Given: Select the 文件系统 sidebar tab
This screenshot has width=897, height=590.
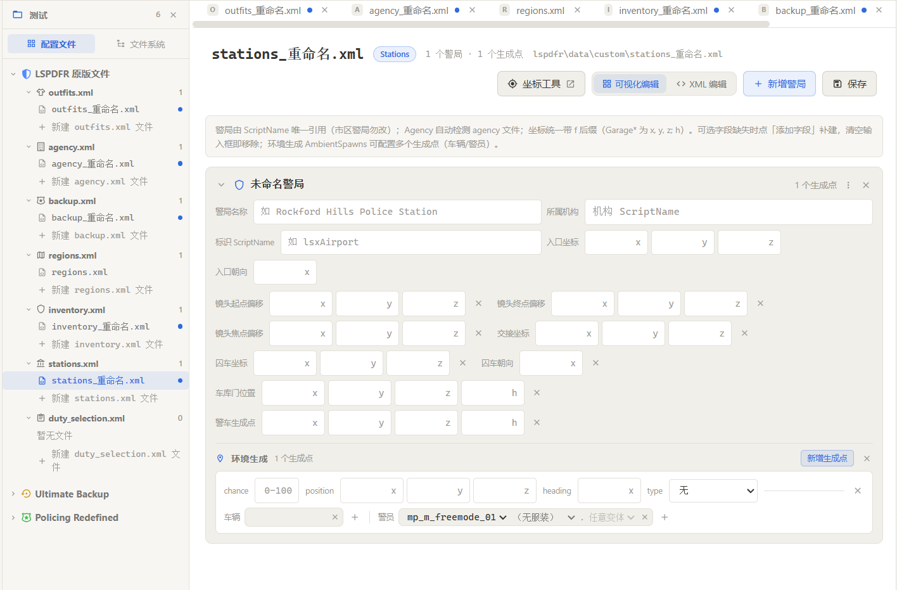Looking at the screenshot, I should [141, 44].
